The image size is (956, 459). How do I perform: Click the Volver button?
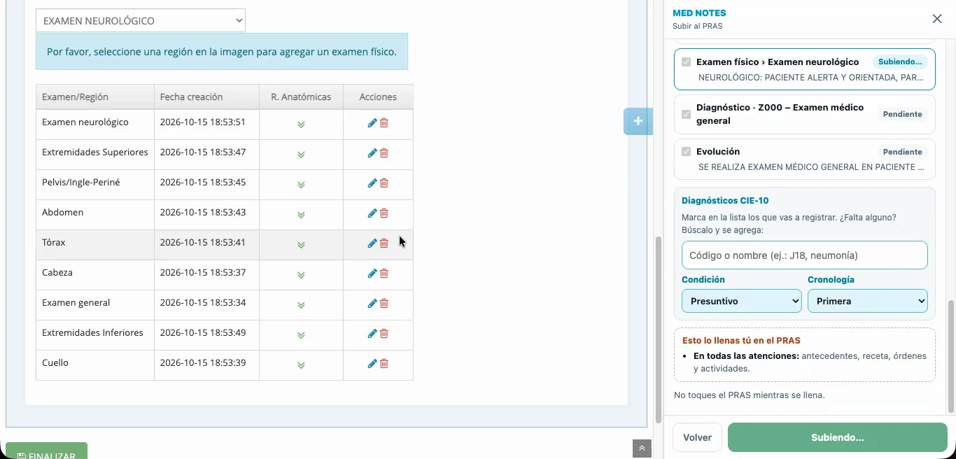tap(697, 437)
